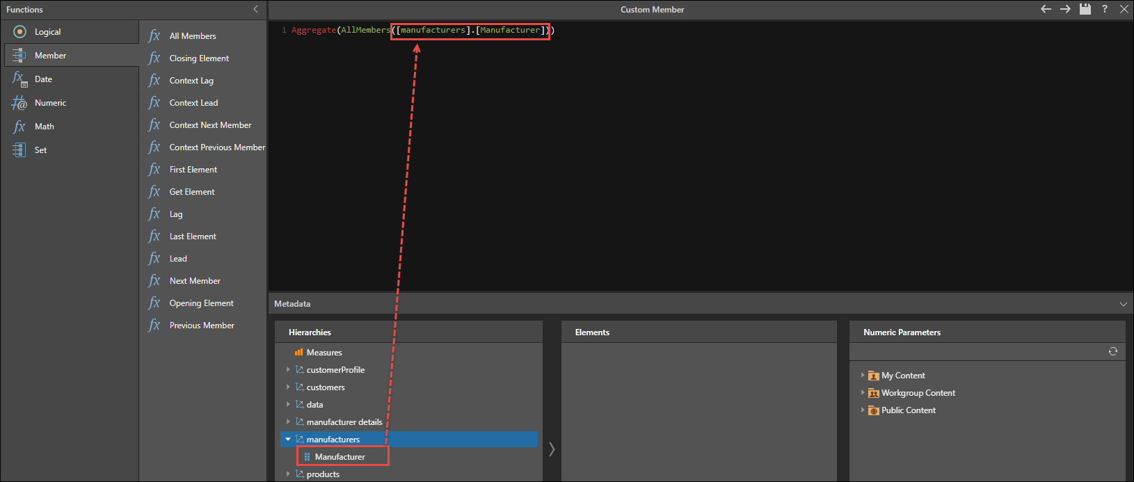The width and height of the screenshot is (1134, 482).
Task: Choose the Numeric function category
Action: click(50, 103)
